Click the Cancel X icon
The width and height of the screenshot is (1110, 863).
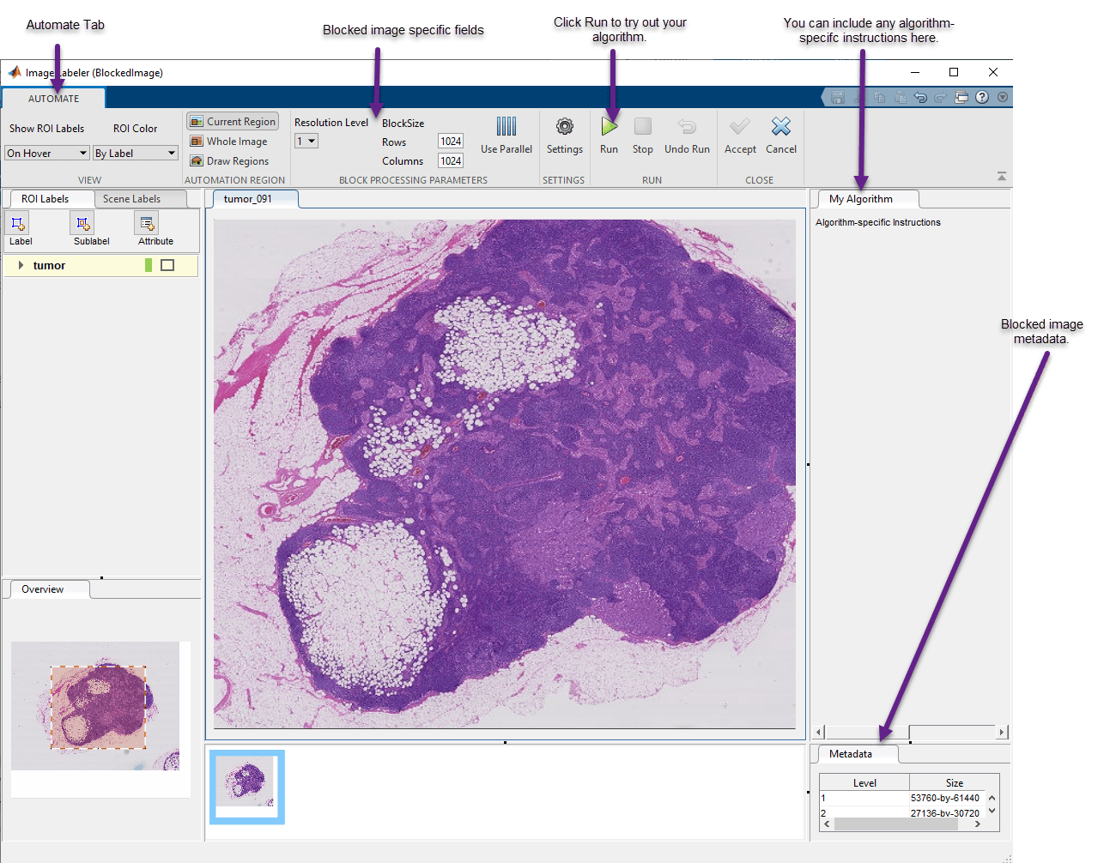click(x=780, y=128)
